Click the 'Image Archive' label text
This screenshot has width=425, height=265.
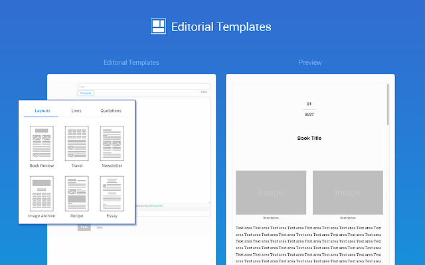click(x=42, y=216)
